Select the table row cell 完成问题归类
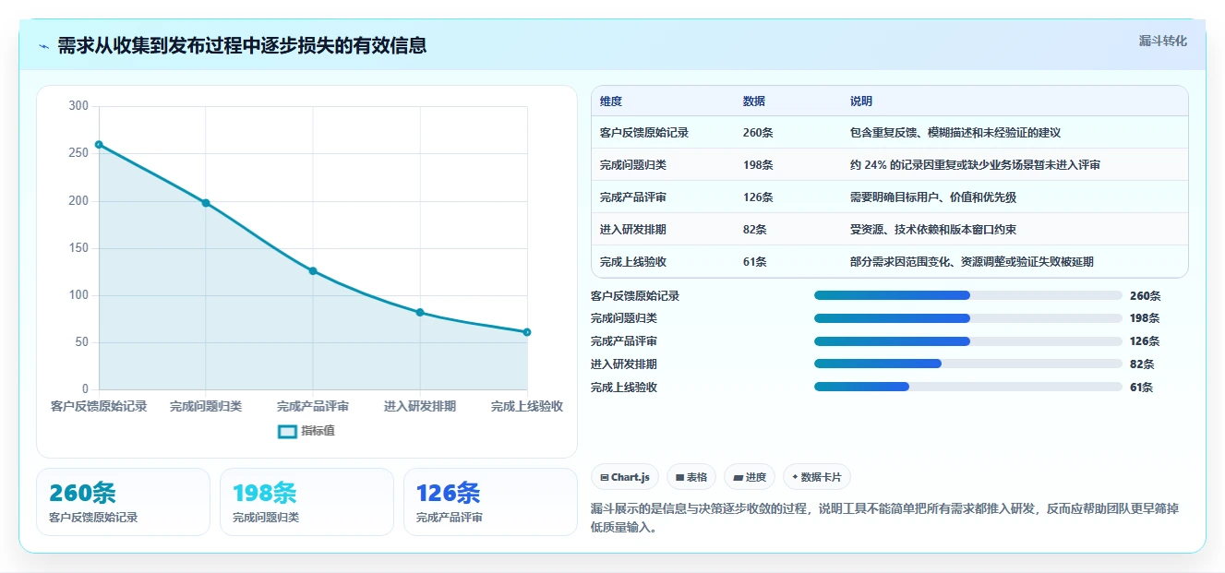 [633, 165]
